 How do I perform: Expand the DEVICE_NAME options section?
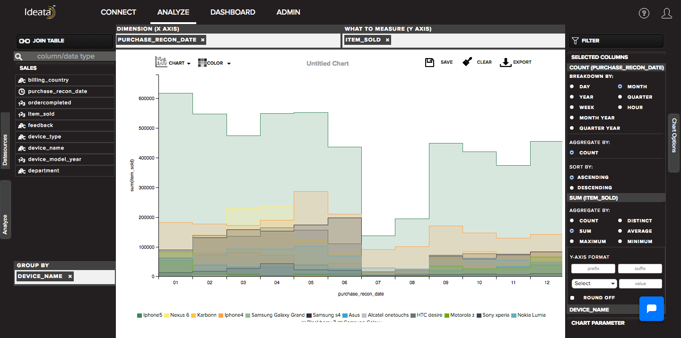603,310
